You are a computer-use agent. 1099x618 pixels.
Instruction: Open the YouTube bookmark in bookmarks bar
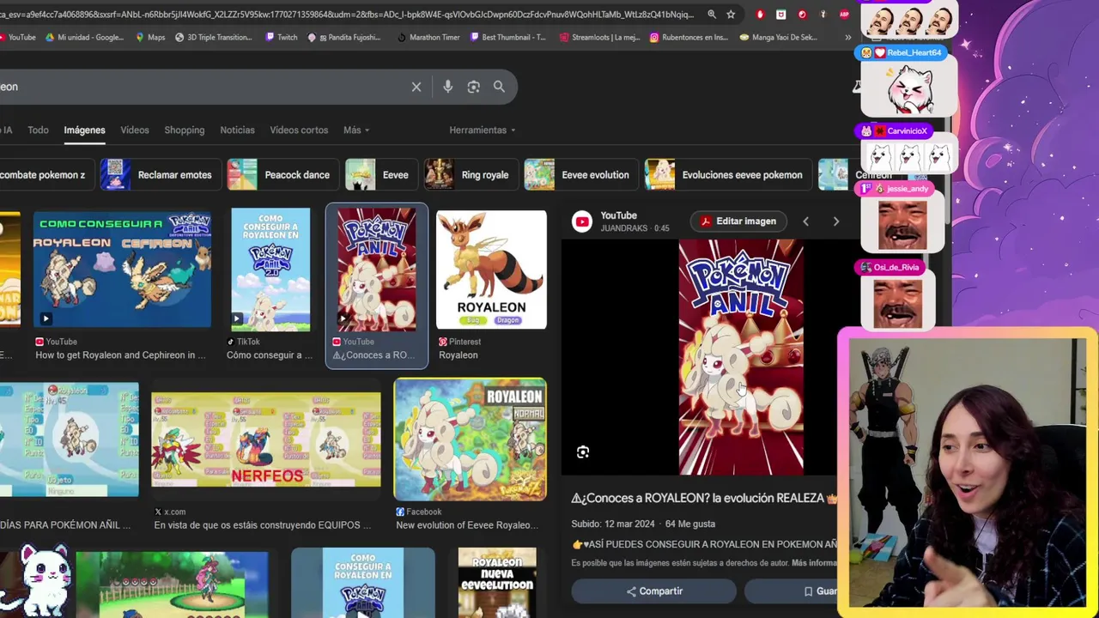[17, 38]
